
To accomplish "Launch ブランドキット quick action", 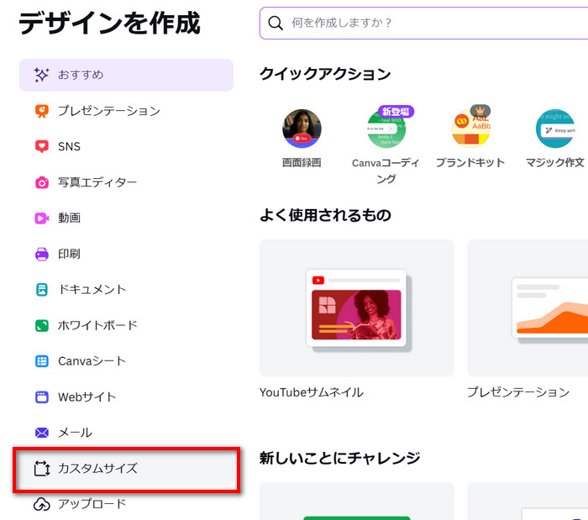I will click(x=470, y=129).
